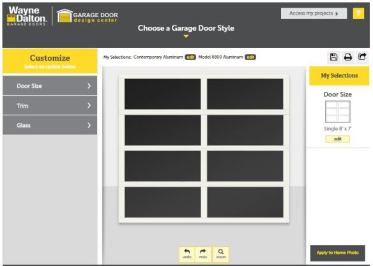Expand the Glass option
This screenshot has width=373, height=266.
(x=50, y=125)
